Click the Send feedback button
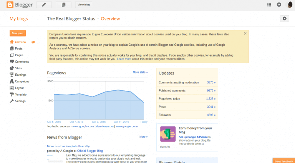 tap(283, 160)
